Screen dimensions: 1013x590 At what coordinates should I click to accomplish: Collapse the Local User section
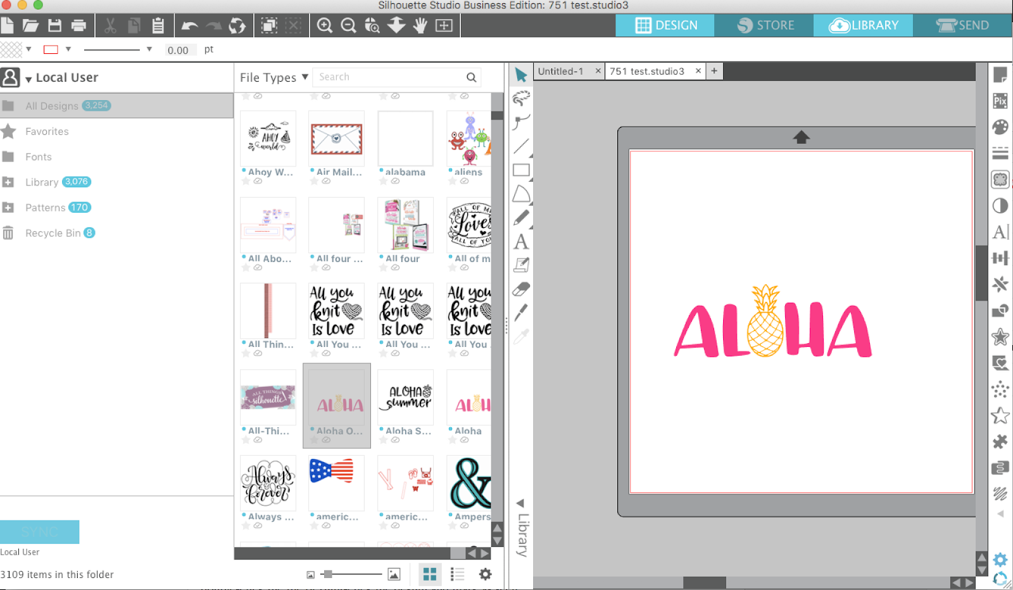(x=27, y=77)
